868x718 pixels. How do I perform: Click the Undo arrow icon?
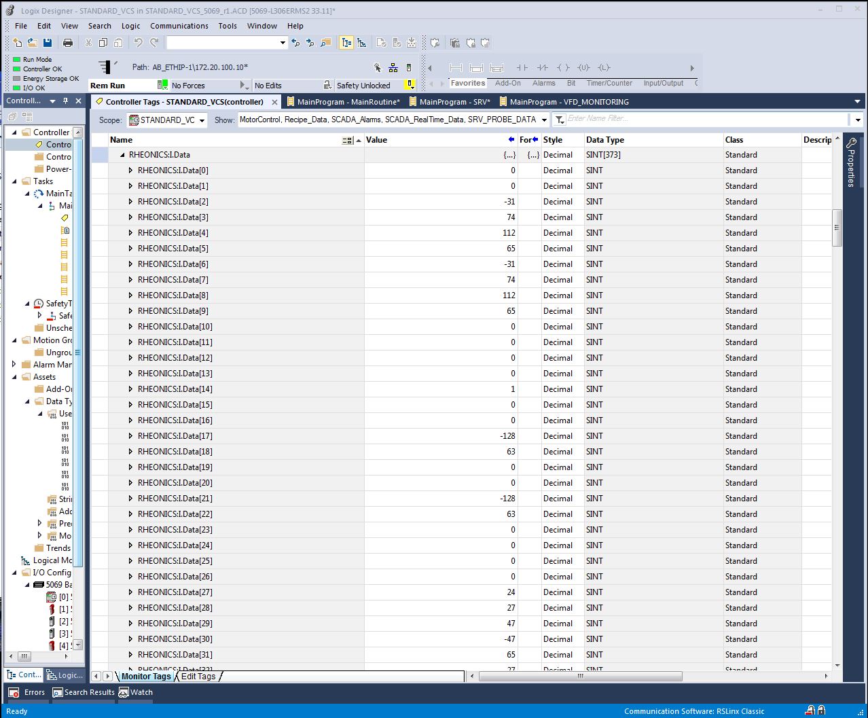[x=138, y=43]
